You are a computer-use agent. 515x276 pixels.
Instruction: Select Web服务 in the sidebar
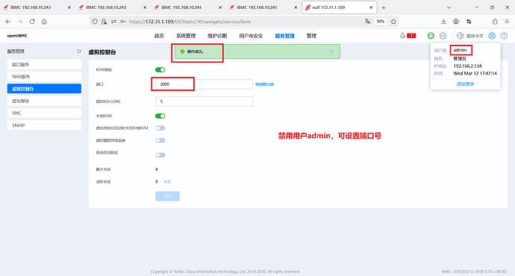click(44, 77)
